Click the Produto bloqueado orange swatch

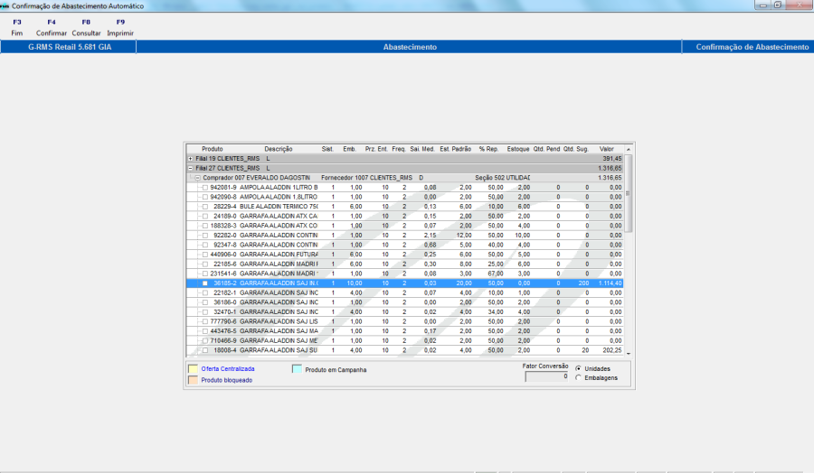[194, 380]
